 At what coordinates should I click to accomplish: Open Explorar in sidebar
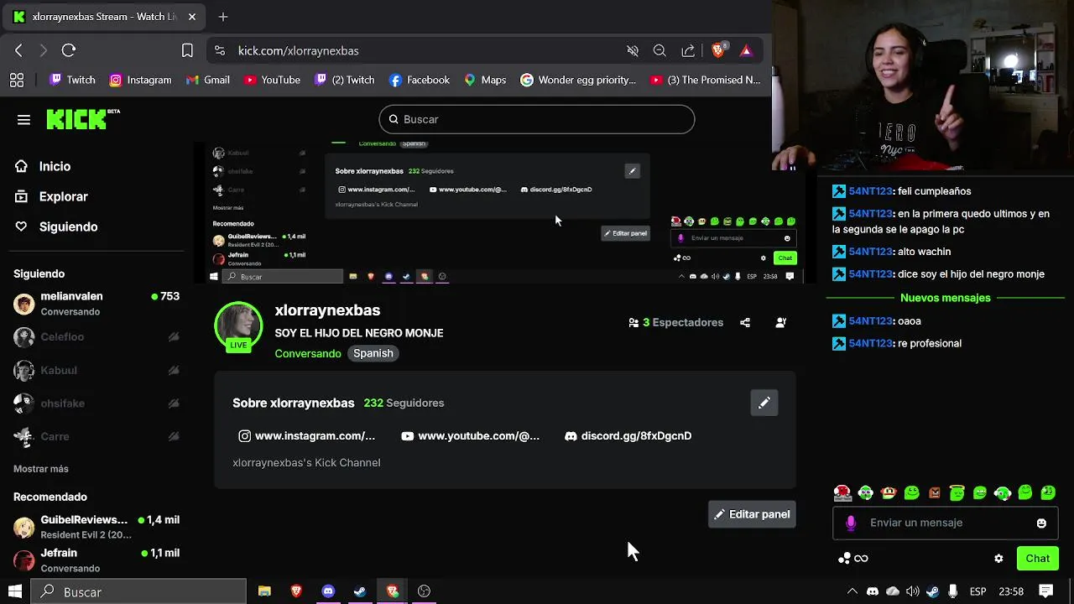click(51, 196)
